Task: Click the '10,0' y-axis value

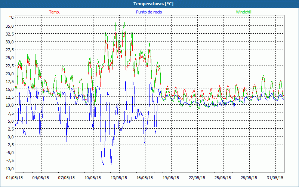Action: coord(10,105)
